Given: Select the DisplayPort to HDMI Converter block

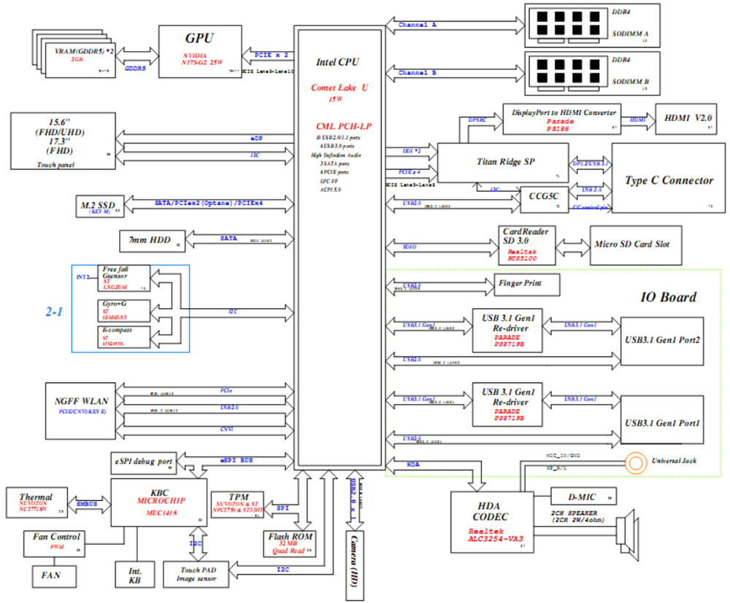Looking at the screenshot, I should [x=562, y=120].
